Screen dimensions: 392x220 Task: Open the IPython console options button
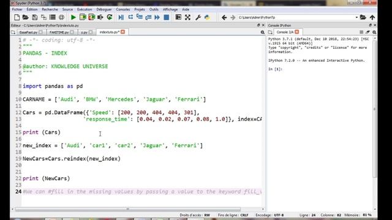tap(374, 32)
